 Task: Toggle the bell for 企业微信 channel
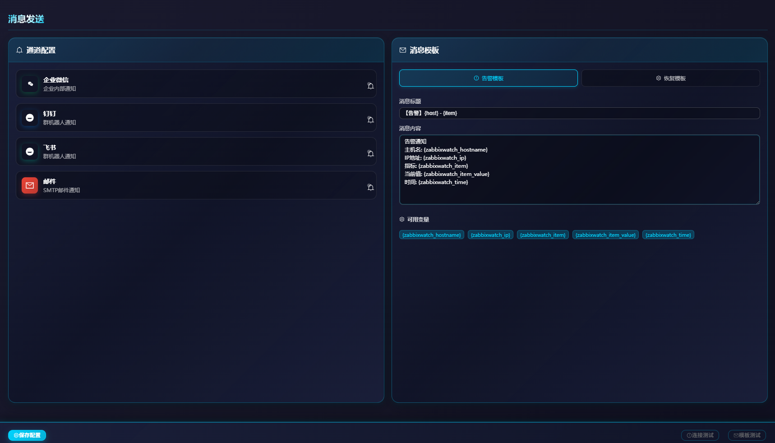(370, 86)
